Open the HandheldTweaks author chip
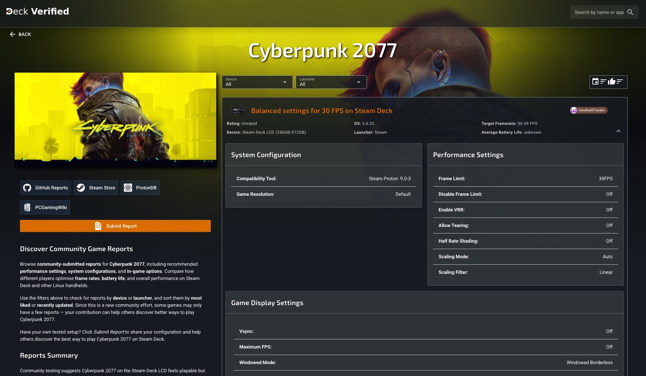This screenshot has height=376, width=646. coord(589,110)
